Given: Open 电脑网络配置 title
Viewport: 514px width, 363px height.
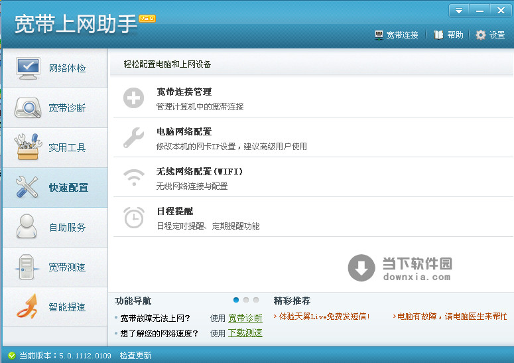Looking at the screenshot, I should point(184,131).
